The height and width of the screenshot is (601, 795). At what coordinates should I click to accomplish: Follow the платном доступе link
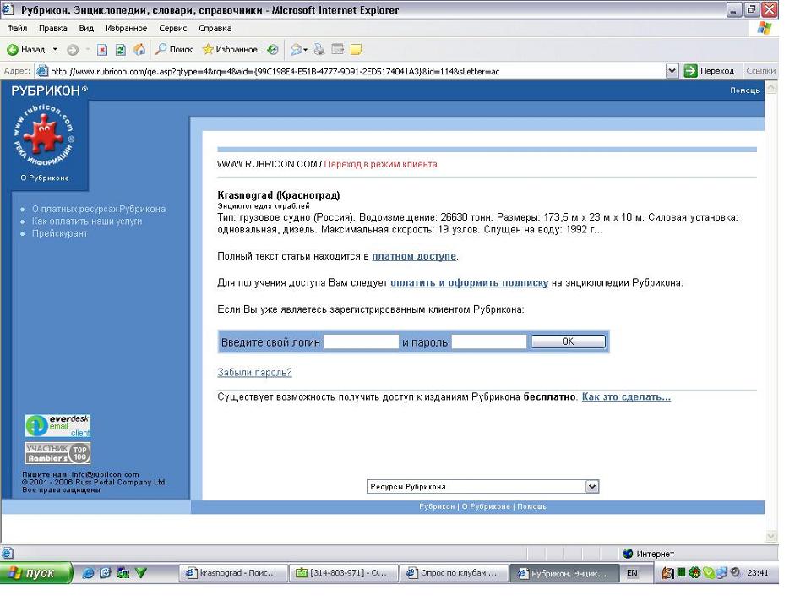(x=414, y=256)
